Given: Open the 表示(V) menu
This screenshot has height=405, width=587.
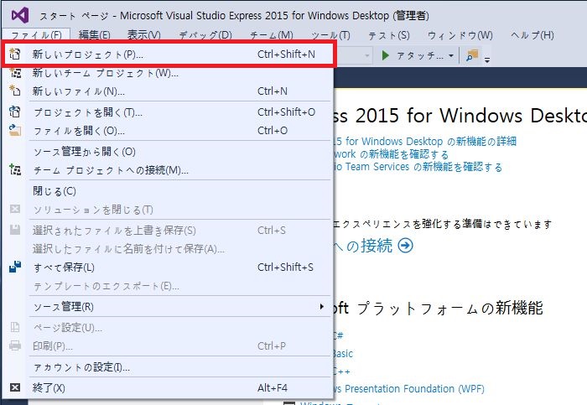Looking at the screenshot, I should point(144,35).
